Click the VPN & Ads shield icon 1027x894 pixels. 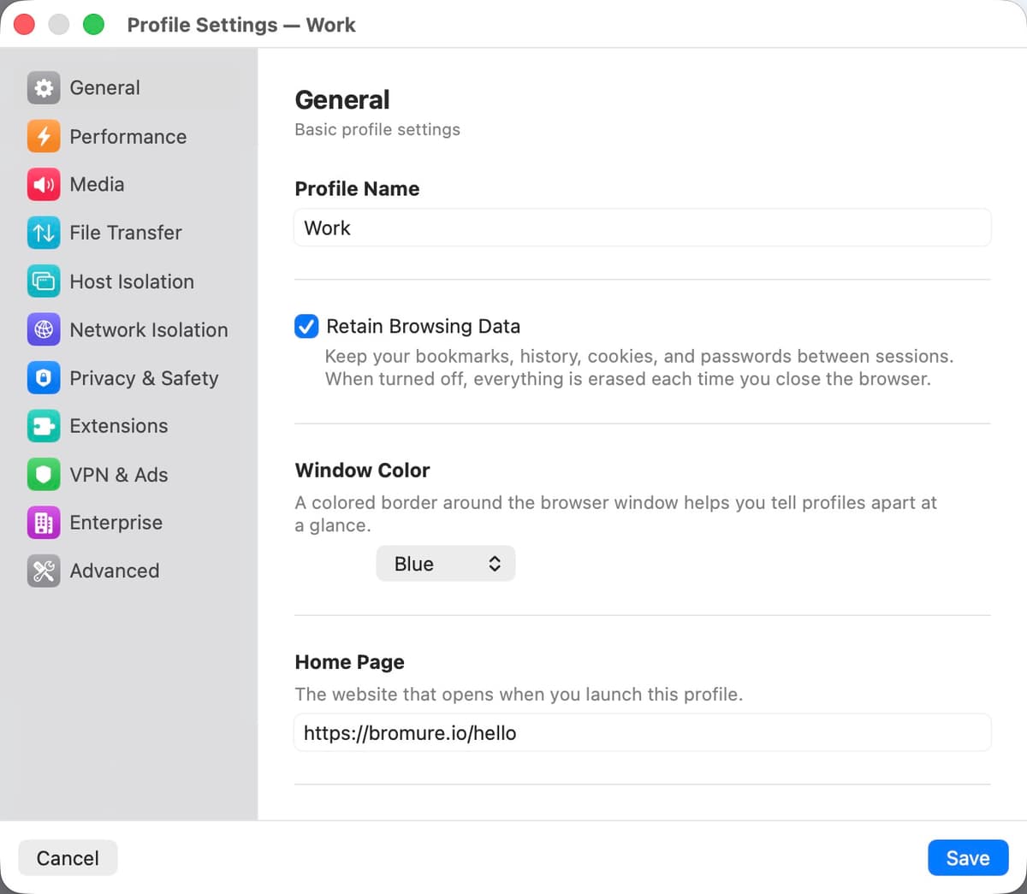tap(44, 475)
